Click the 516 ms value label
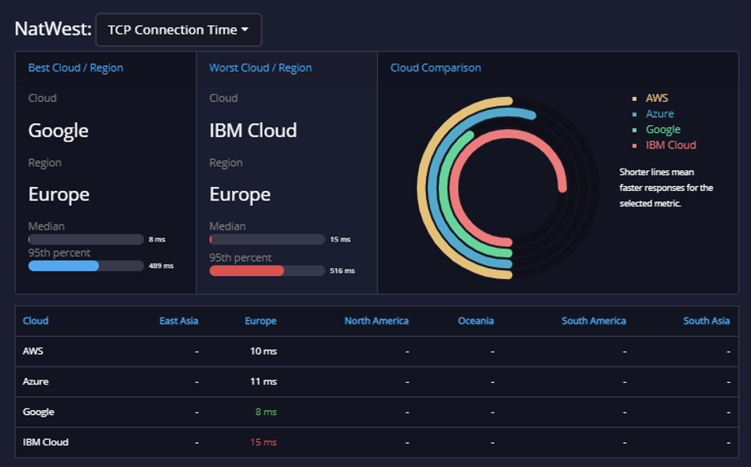Screen dimensions: 751x467 (342, 270)
